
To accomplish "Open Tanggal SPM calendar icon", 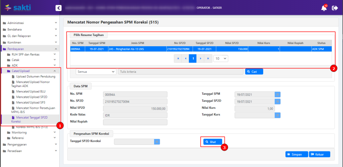I will click(x=277, y=95).
